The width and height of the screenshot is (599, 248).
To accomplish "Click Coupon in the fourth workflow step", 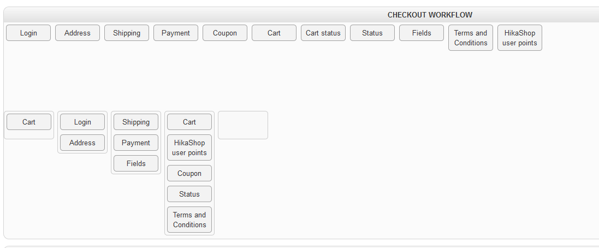I will tap(189, 173).
